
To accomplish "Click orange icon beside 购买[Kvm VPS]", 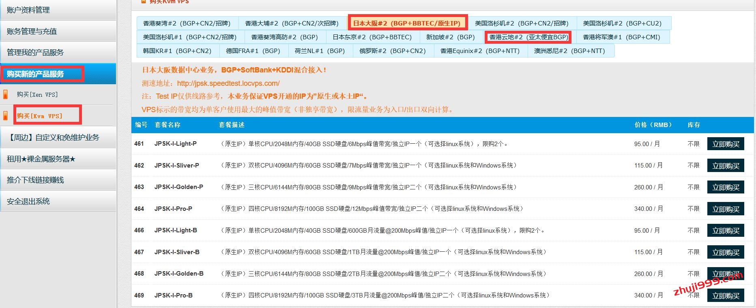I will point(5,116).
